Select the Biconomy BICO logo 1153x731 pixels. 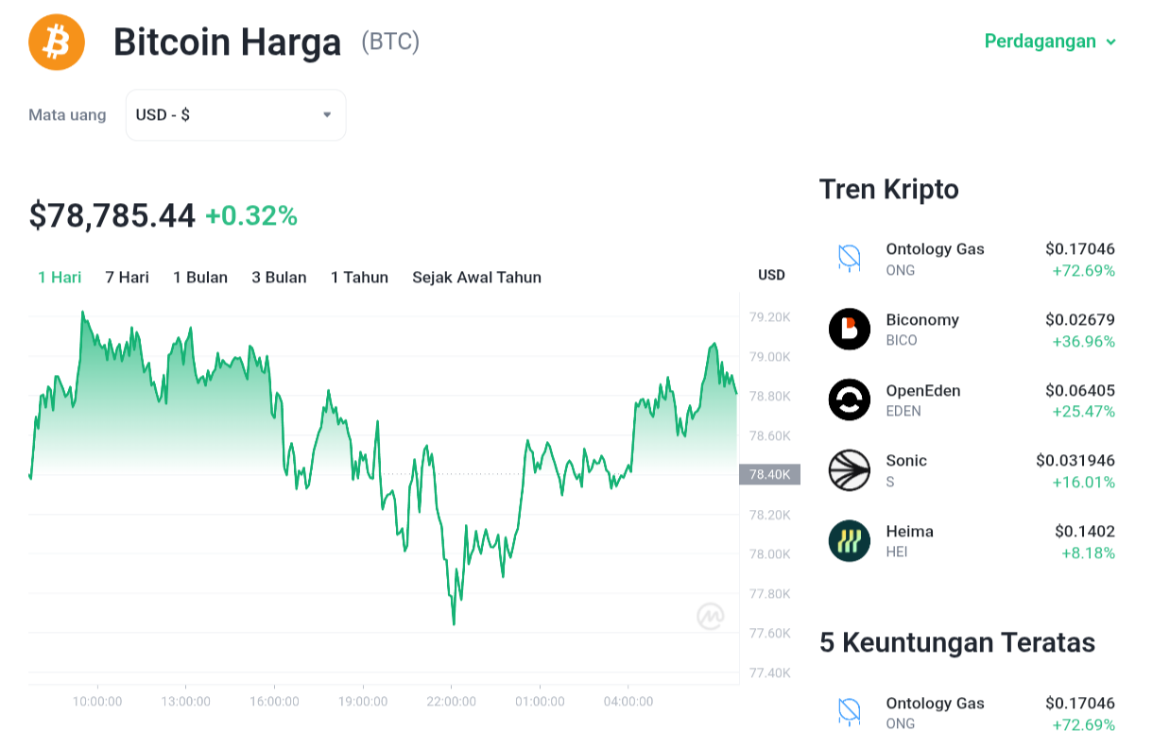click(x=849, y=330)
